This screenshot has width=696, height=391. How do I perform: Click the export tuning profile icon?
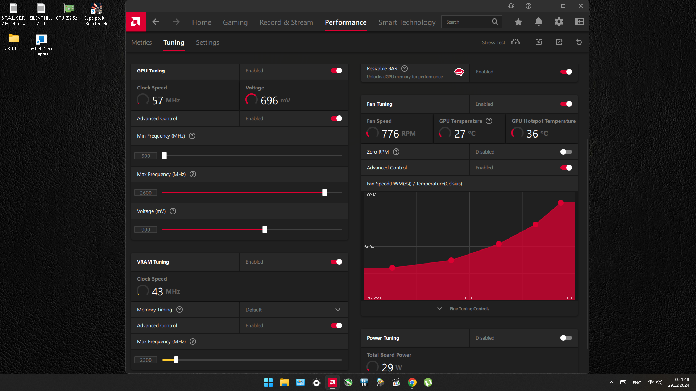pos(559,42)
